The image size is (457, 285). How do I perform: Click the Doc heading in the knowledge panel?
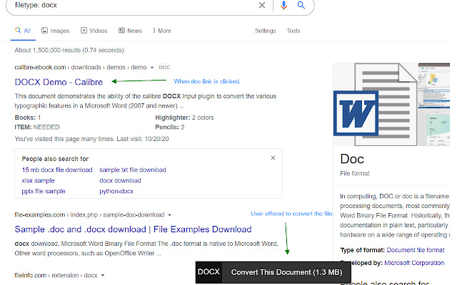[352, 159]
